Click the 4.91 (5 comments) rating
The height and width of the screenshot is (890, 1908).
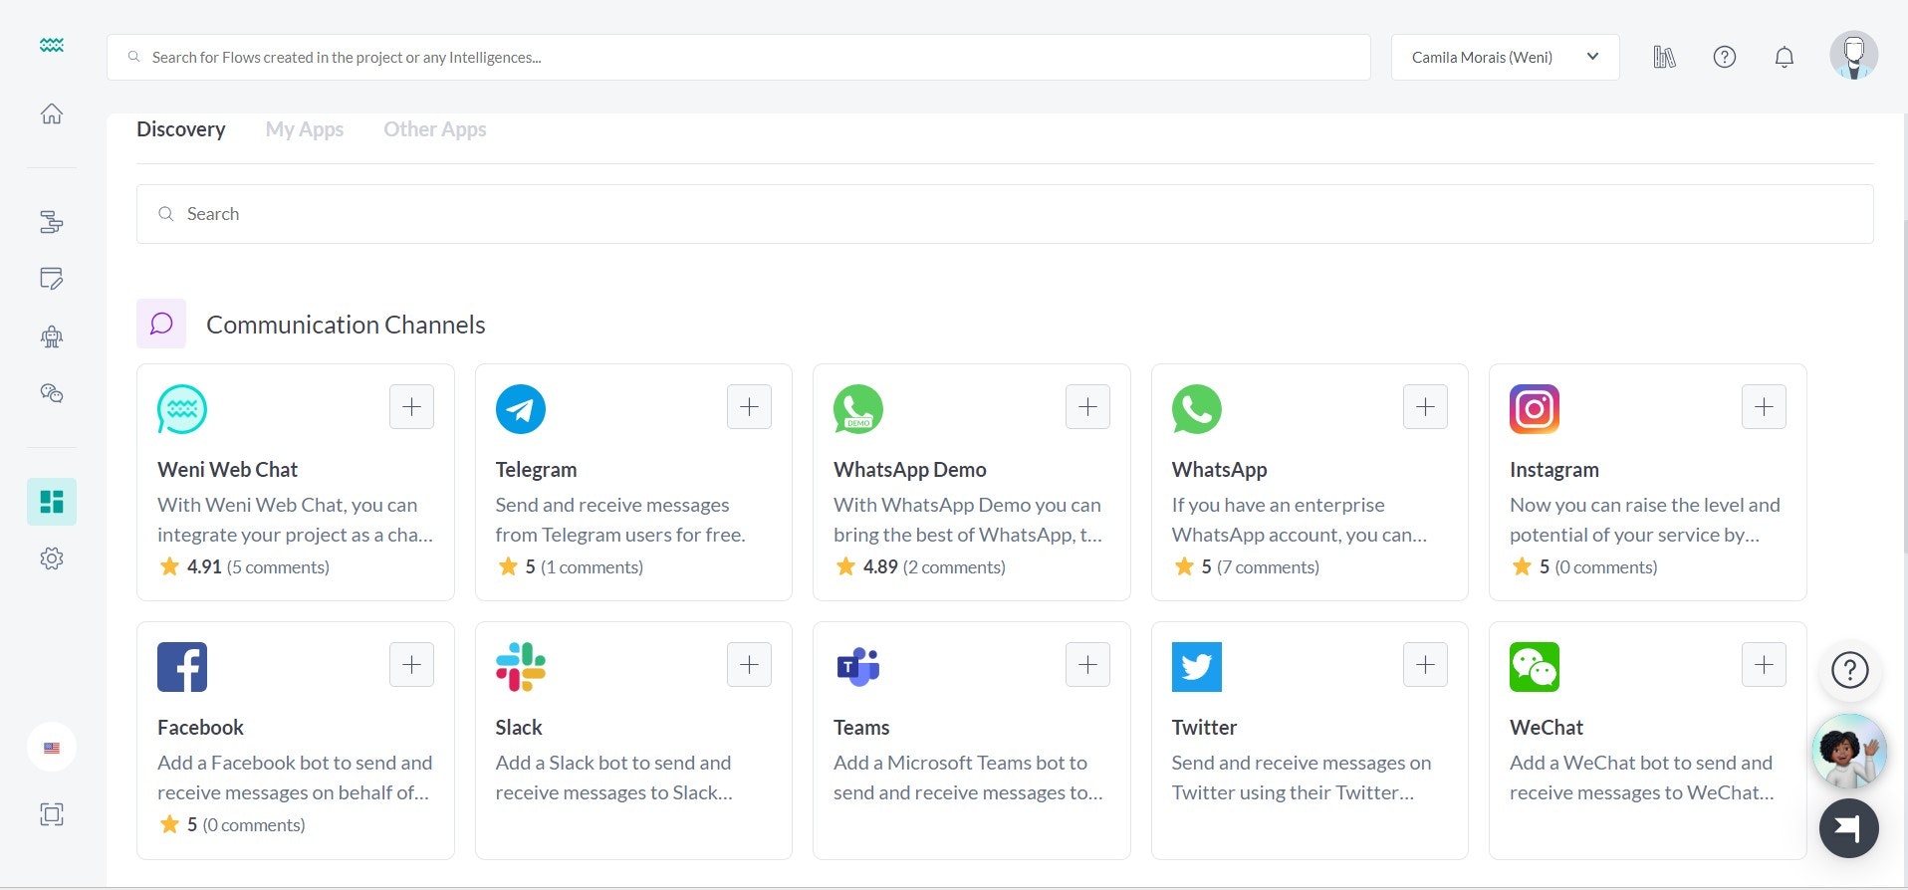(x=244, y=566)
